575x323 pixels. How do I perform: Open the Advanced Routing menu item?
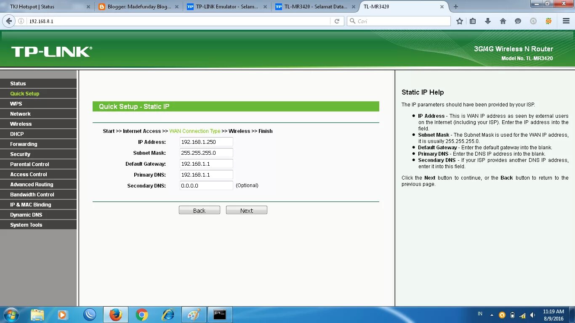[x=38, y=185]
